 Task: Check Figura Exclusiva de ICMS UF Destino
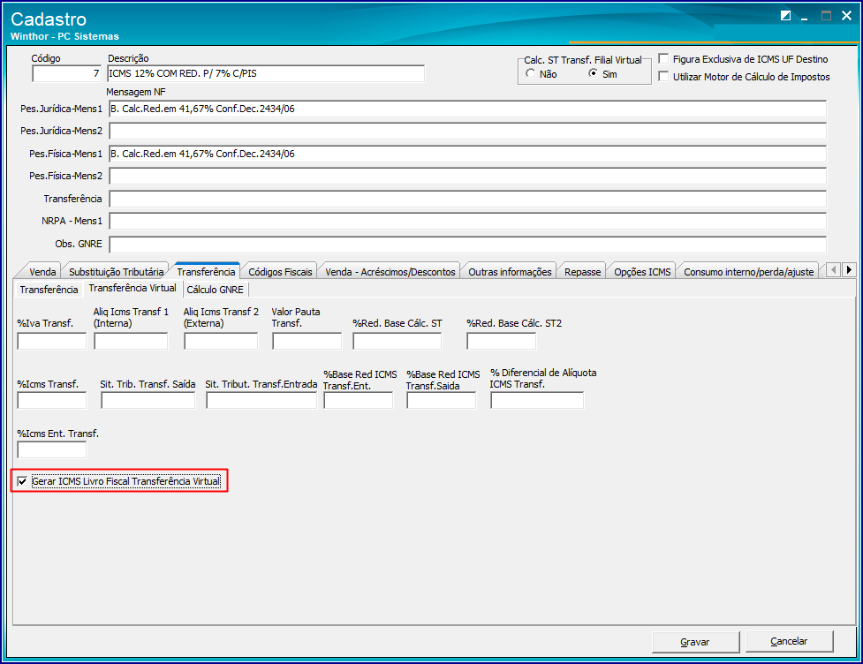663,59
